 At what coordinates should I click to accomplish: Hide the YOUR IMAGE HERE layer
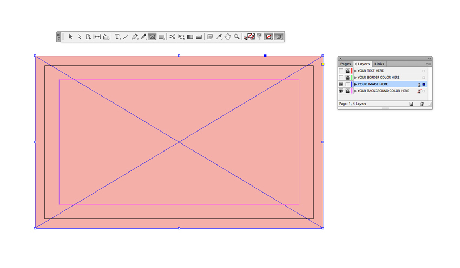click(x=341, y=84)
